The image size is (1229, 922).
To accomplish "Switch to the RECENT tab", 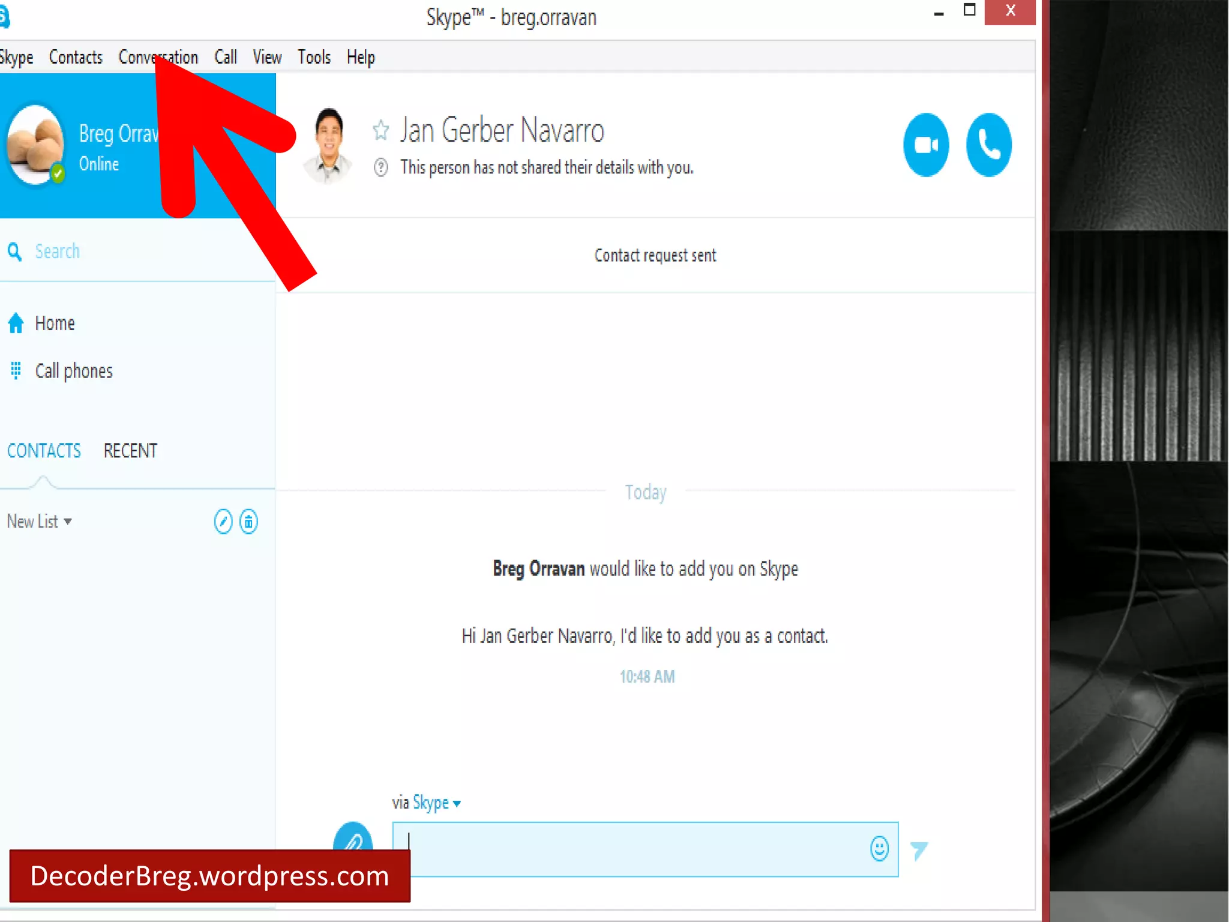I will [130, 451].
